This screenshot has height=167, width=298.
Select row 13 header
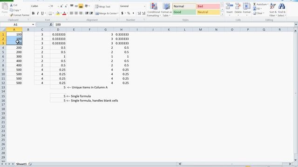pyautogui.click(x=3, y=87)
